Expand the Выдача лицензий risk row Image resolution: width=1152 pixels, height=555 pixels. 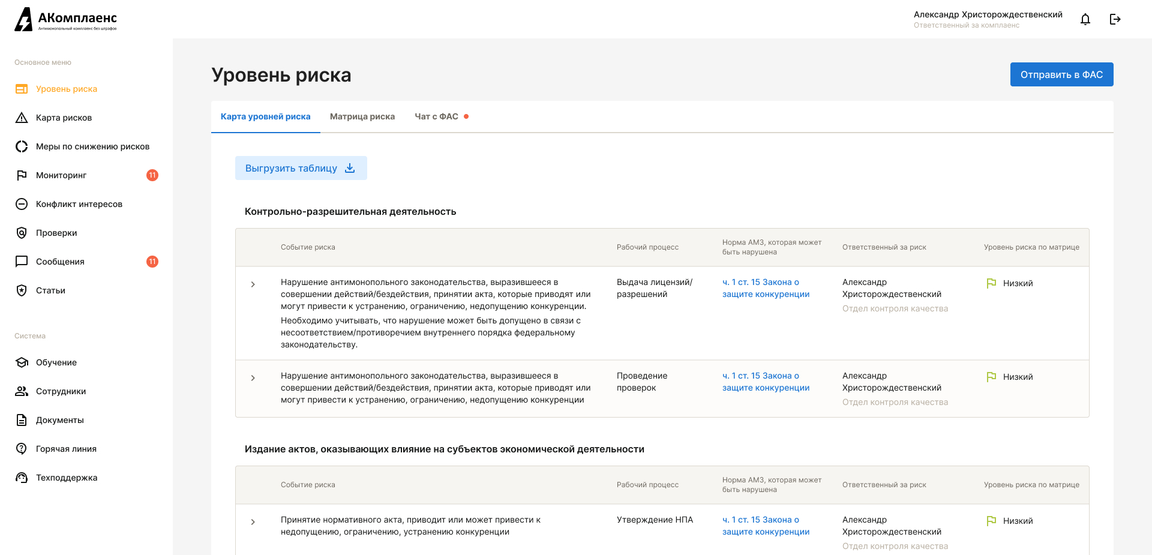253,284
